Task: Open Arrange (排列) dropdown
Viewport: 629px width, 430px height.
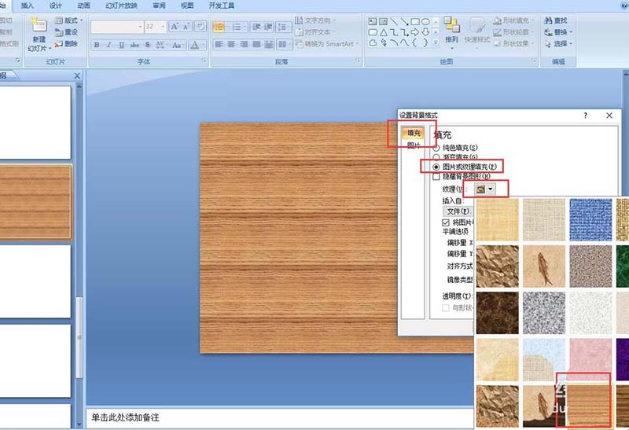Action: 451,32
